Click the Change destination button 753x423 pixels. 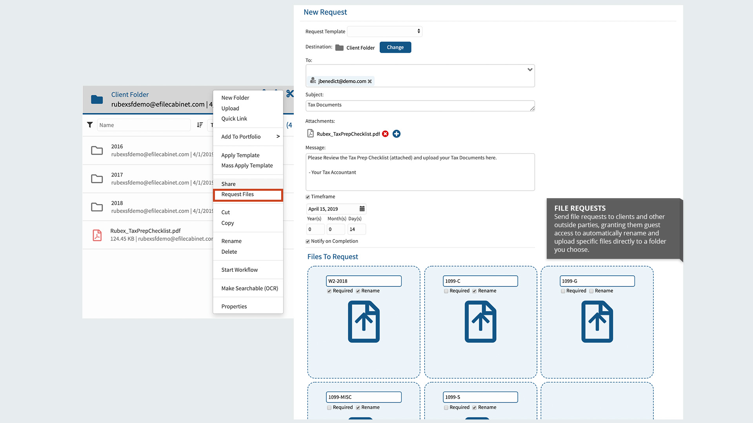point(395,47)
